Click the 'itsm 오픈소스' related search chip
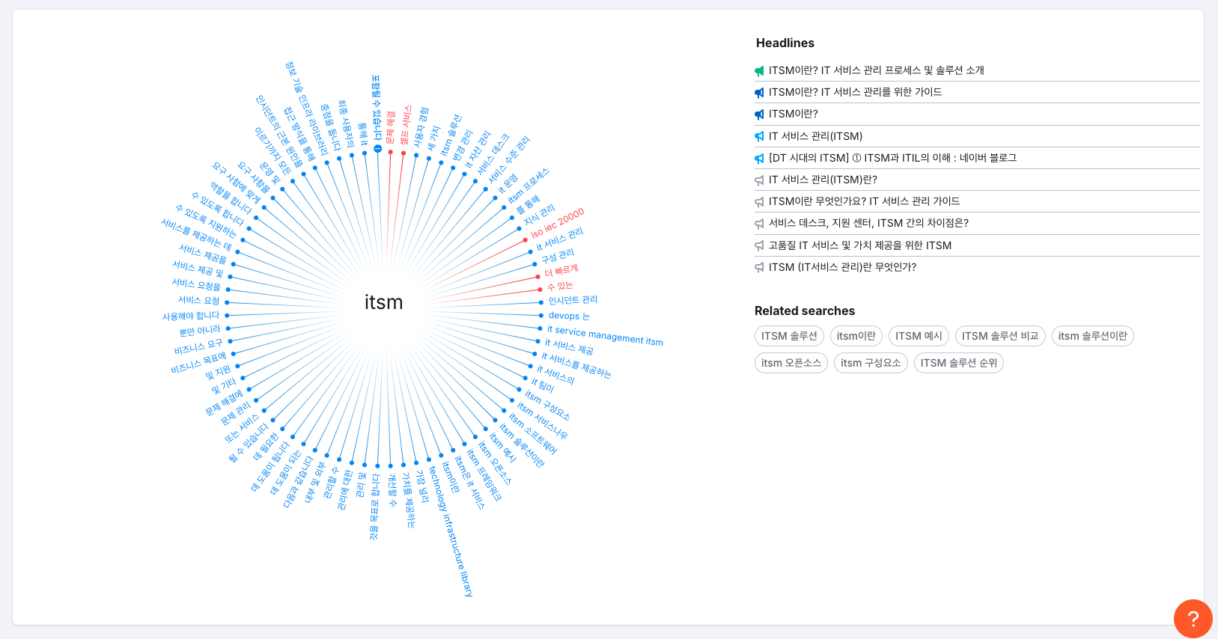The height and width of the screenshot is (639, 1218). (791, 363)
